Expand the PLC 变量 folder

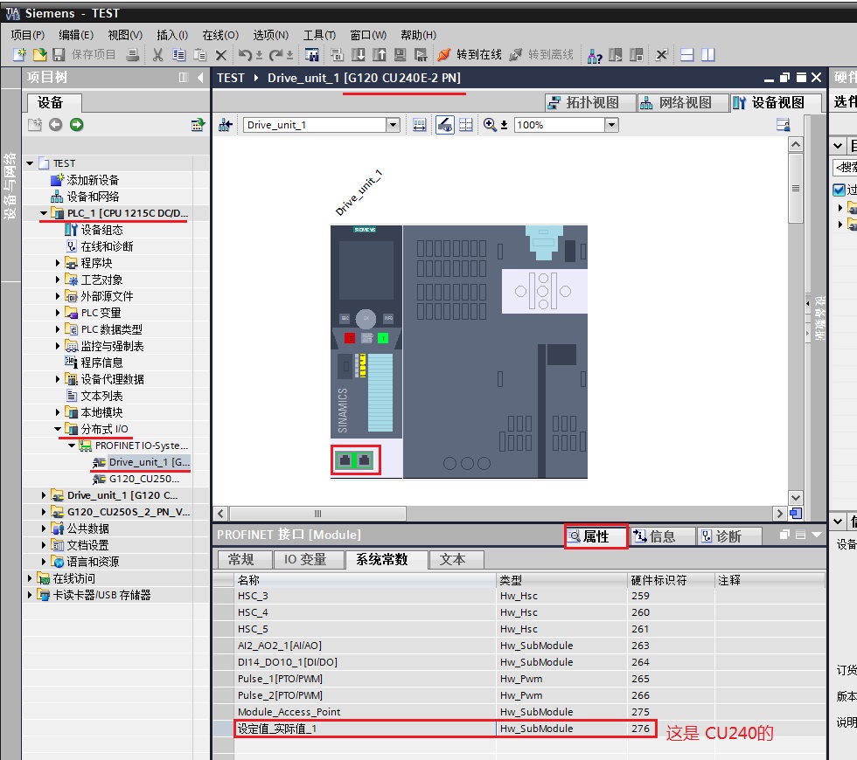click(x=58, y=313)
